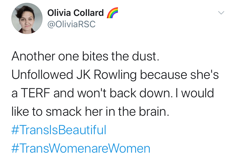Click the line "Another one bites the dust."
Screen dimensions: 230x164
pyautogui.click(x=84, y=56)
